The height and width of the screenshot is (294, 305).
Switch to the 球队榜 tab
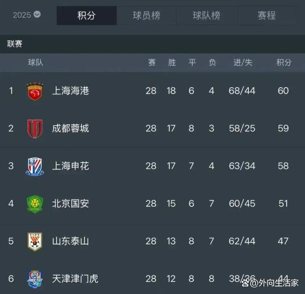tap(206, 16)
